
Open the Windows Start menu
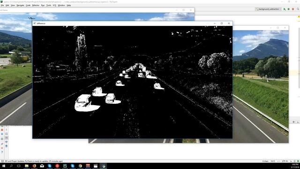4,166
